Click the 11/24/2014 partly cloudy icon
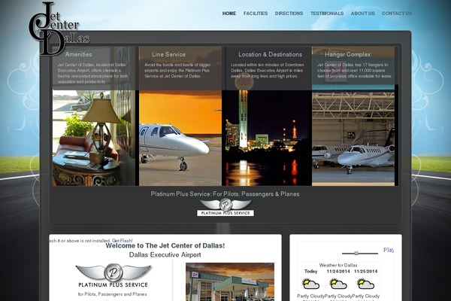Viewport: 451px width, 301px height. click(338, 284)
